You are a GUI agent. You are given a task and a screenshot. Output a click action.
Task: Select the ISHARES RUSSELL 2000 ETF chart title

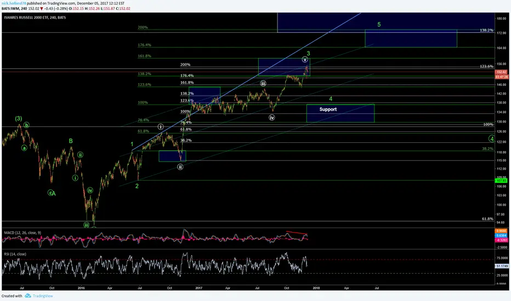point(35,18)
